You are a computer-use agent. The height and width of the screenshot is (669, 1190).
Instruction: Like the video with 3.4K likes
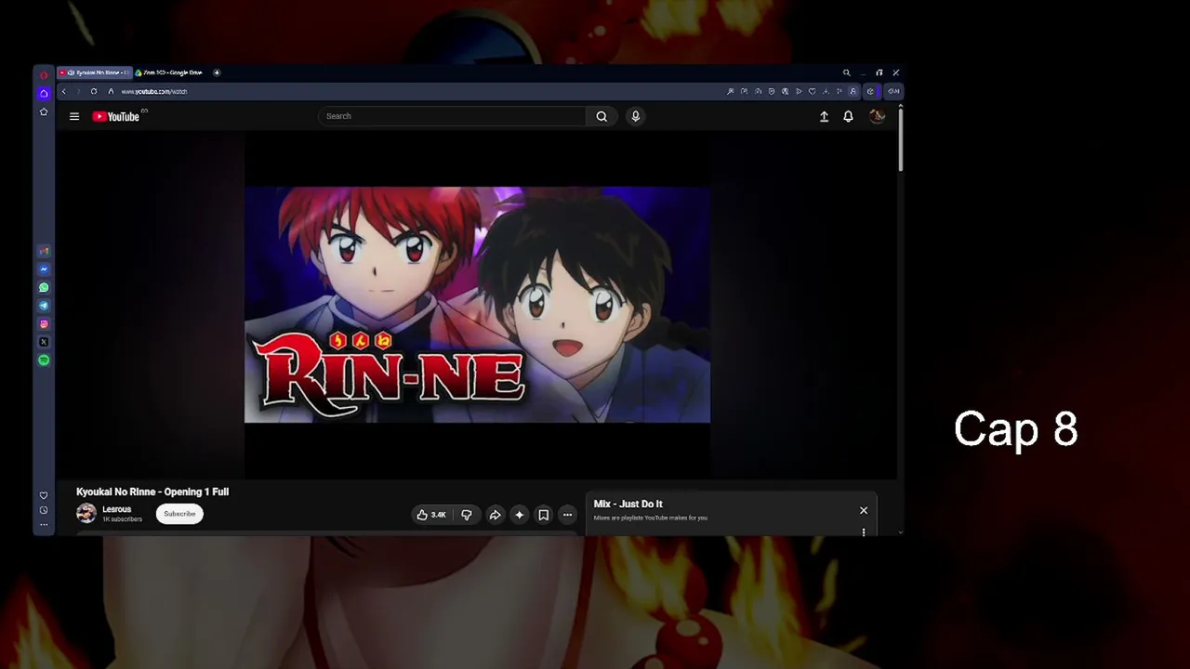tap(431, 515)
